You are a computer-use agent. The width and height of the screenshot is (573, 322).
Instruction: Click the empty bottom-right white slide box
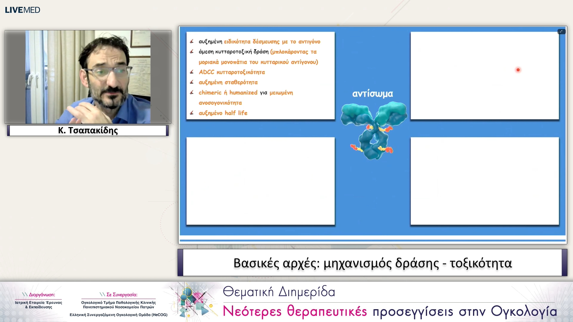[484, 181]
